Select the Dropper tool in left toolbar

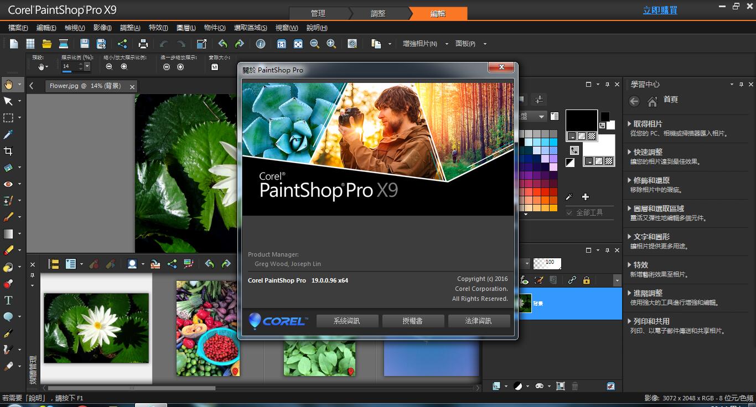[8, 134]
